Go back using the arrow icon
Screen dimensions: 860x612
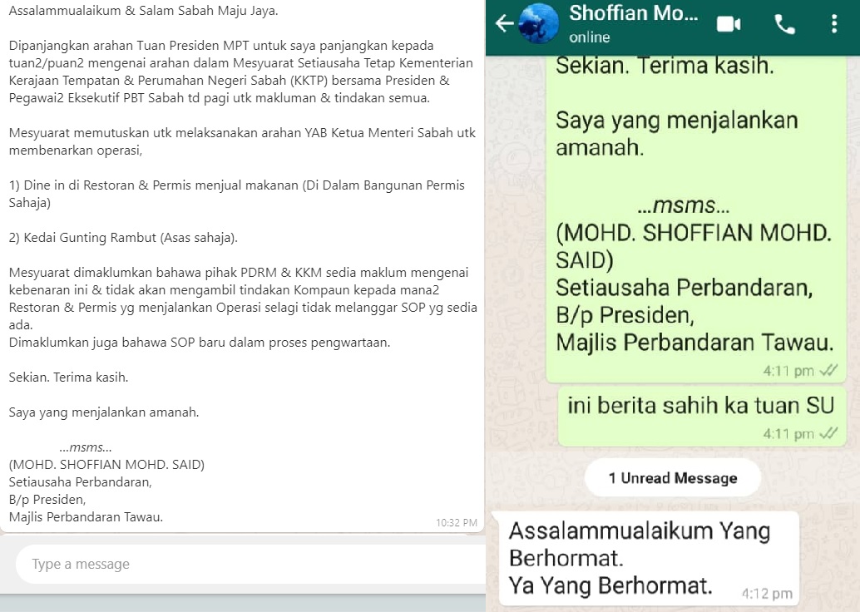[504, 23]
